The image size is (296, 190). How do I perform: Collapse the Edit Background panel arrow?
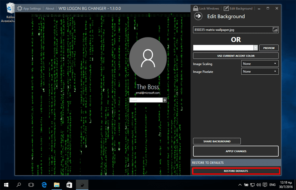pos(198,16)
